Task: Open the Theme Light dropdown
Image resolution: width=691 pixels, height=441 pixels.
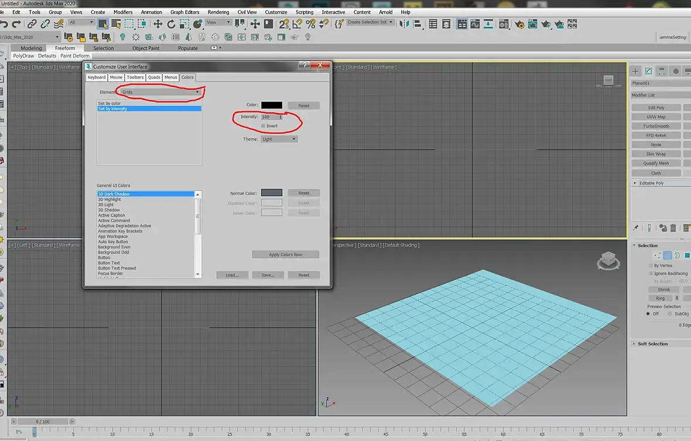Action: pos(279,139)
